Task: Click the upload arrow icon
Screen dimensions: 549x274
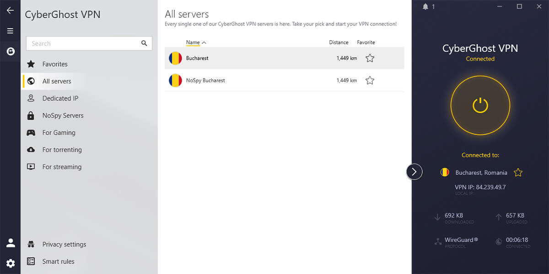Action: (498, 217)
